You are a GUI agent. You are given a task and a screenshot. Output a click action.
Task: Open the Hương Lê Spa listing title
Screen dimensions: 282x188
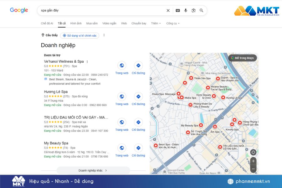click(x=56, y=92)
